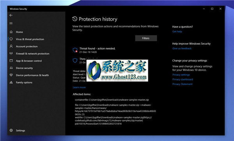Click the Account protection person icon

11,46
